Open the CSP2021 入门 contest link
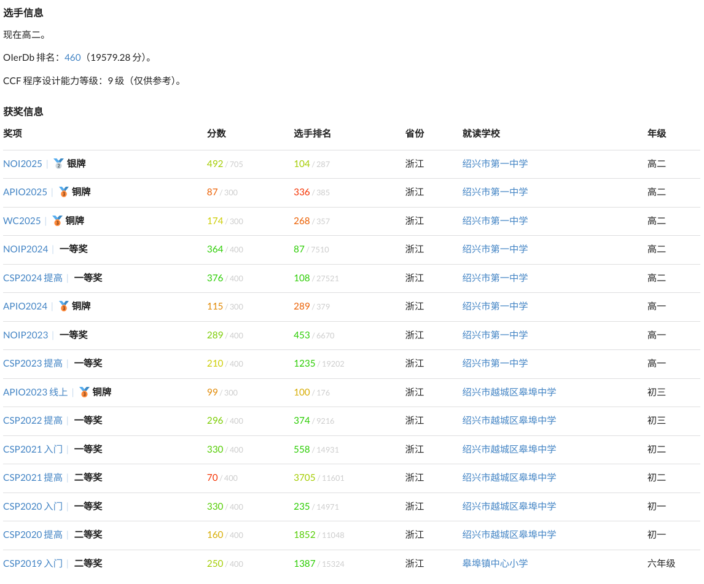Screen dimensions: 704x584 click(x=33, y=450)
